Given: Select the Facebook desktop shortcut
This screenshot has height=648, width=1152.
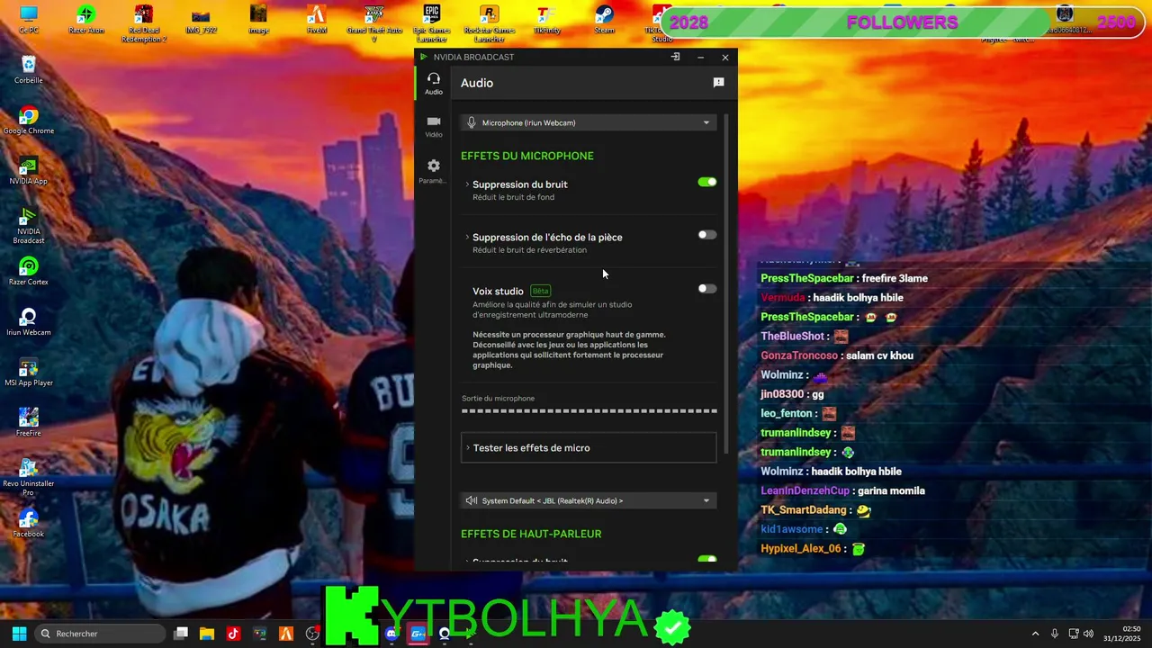Looking at the screenshot, I should coord(29,524).
